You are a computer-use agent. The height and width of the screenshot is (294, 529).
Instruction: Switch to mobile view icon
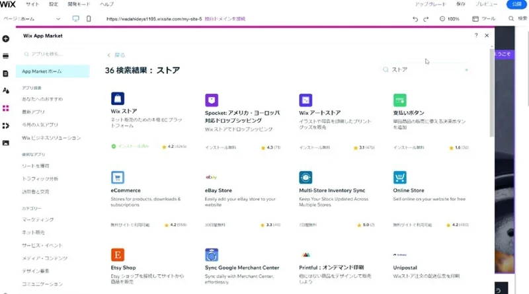click(89, 19)
